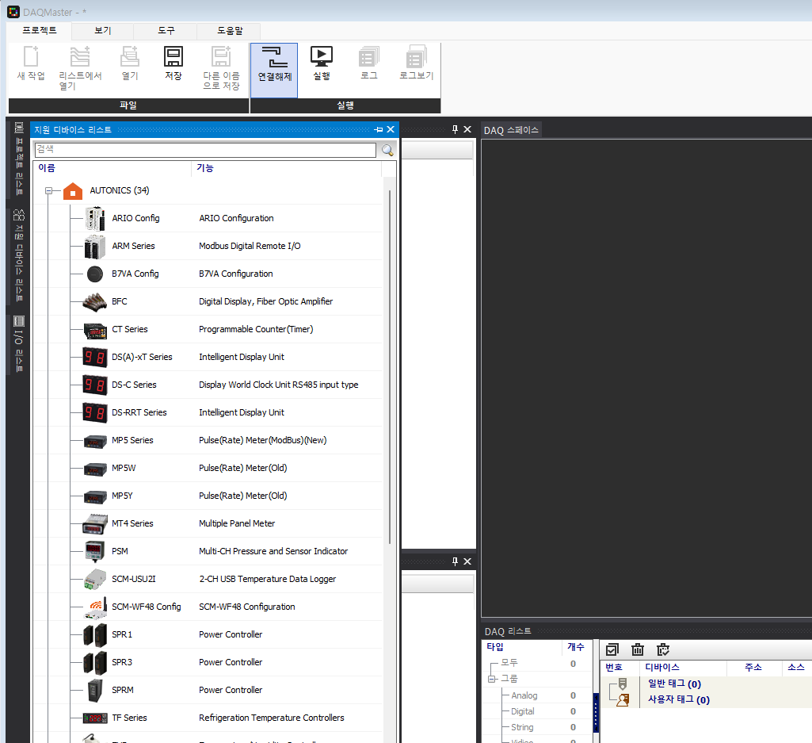Select SCM-WF48 Config device icon
Viewport: 812px width, 743px height.
(x=96, y=607)
